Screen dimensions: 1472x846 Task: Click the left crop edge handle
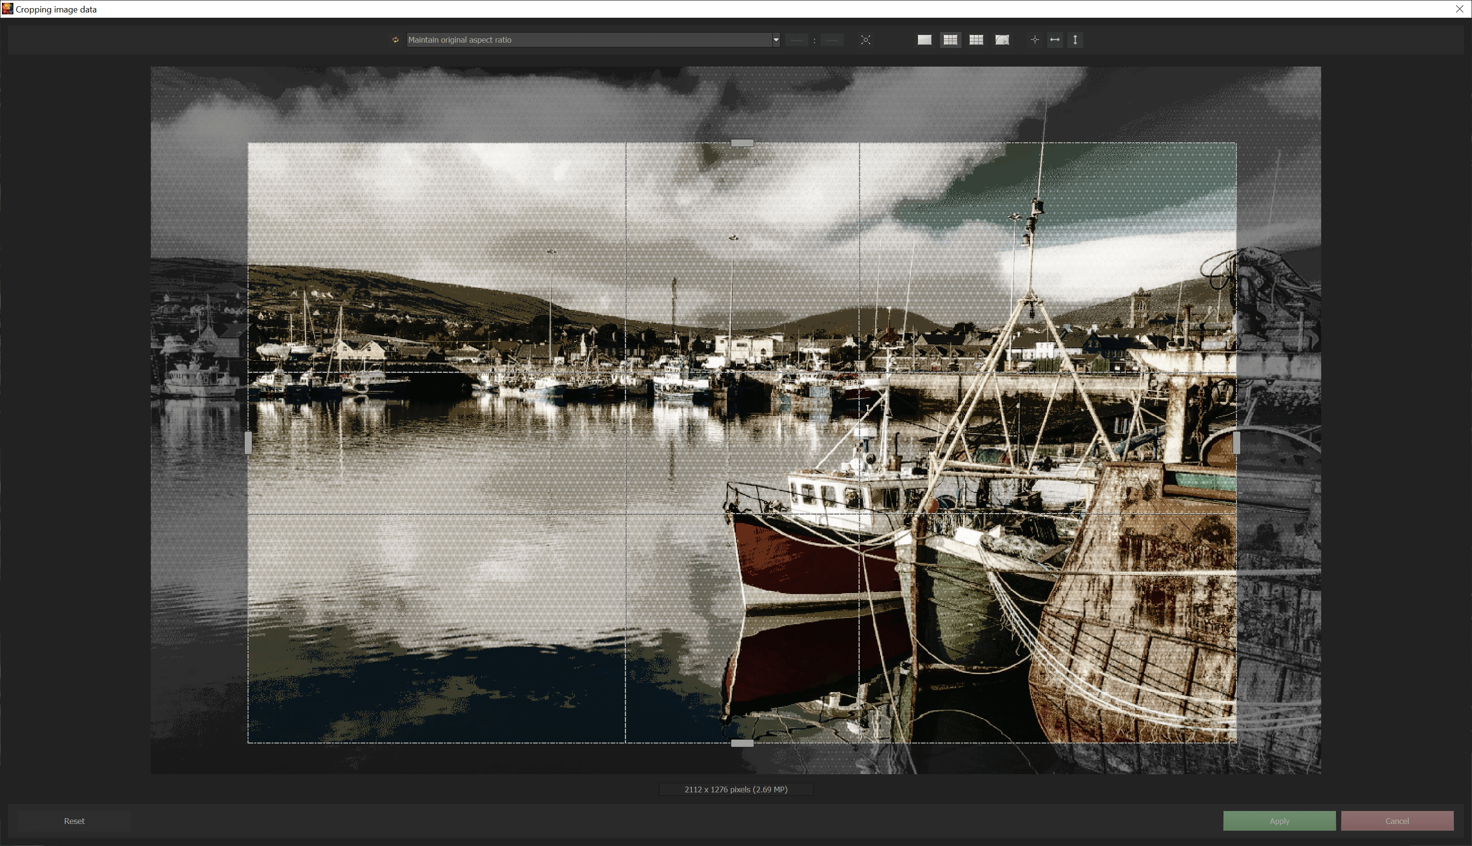[249, 443]
